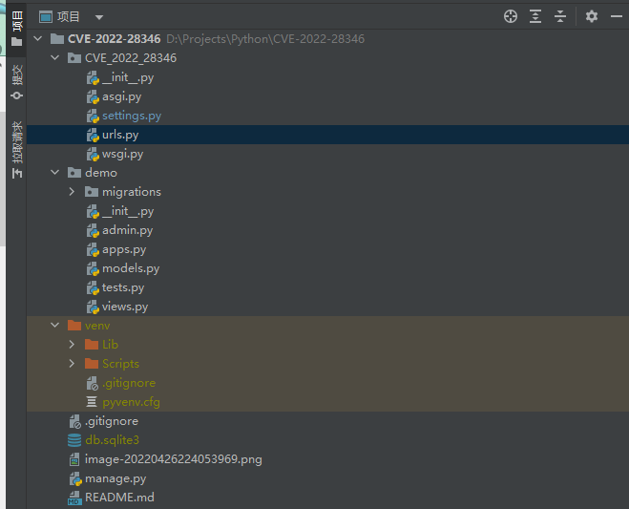Click the Python icon of wsgi.py
The height and width of the screenshot is (509, 629).
click(93, 154)
